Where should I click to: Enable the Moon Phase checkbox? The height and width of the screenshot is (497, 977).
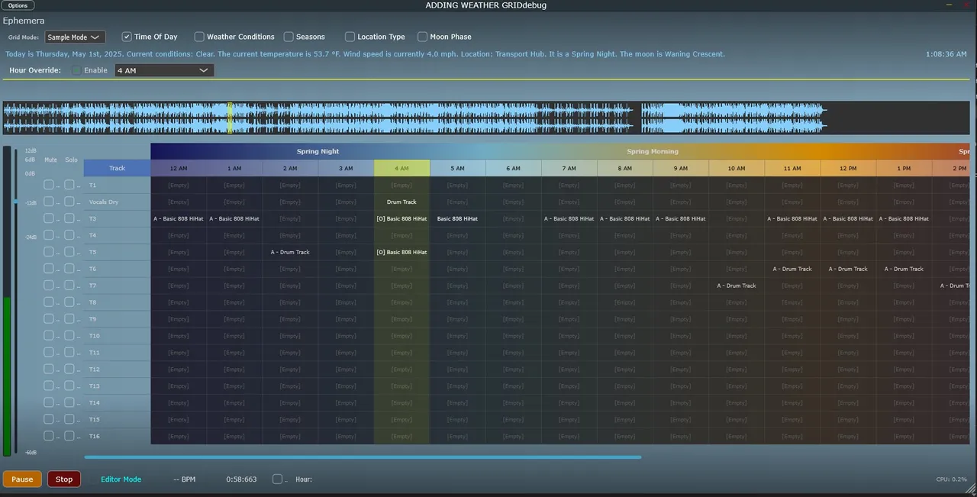(422, 37)
